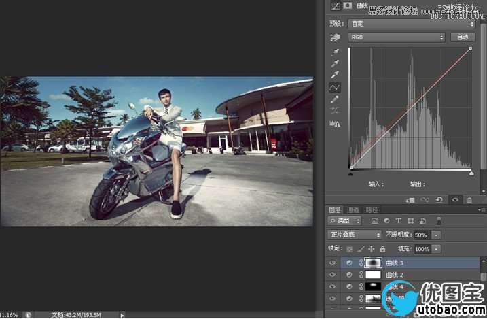Viewport: 487px width, 319px height.
Task: Select the white point eyedropper in Curves
Action: click(335, 75)
